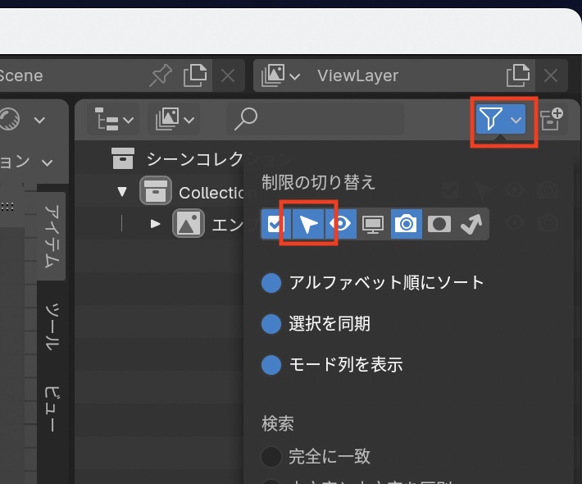This screenshot has height=484, width=582.
Task: Toggle the render camera restriction icon
Action: pos(407,224)
